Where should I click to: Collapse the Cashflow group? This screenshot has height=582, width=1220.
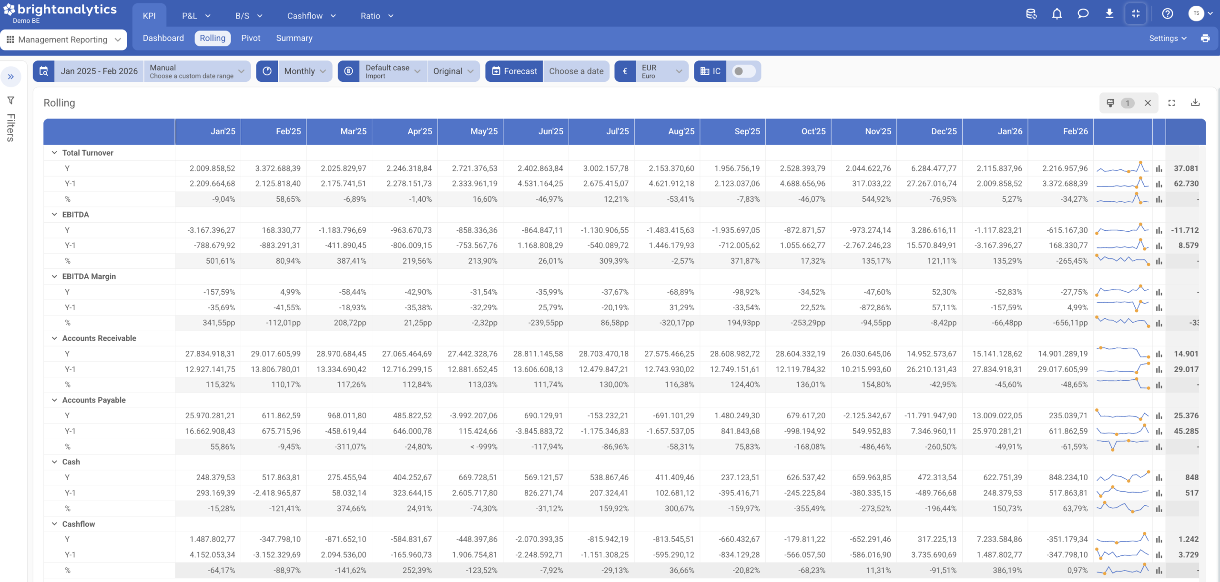coord(54,524)
